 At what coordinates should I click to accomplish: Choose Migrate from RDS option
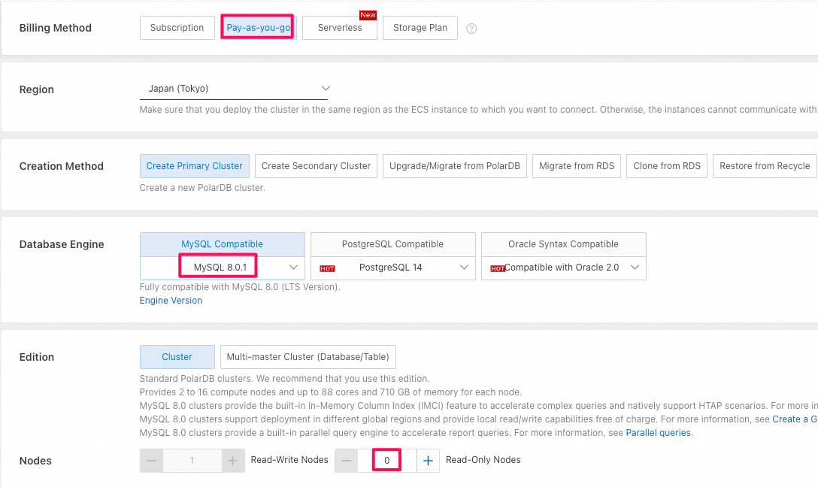(577, 166)
